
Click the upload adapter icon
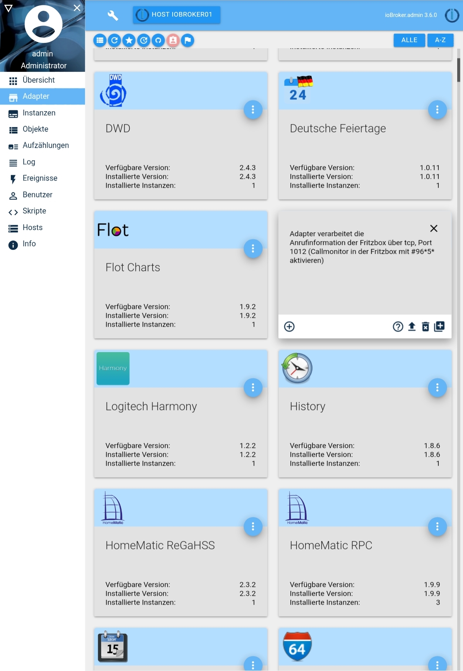tap(412, 327)
